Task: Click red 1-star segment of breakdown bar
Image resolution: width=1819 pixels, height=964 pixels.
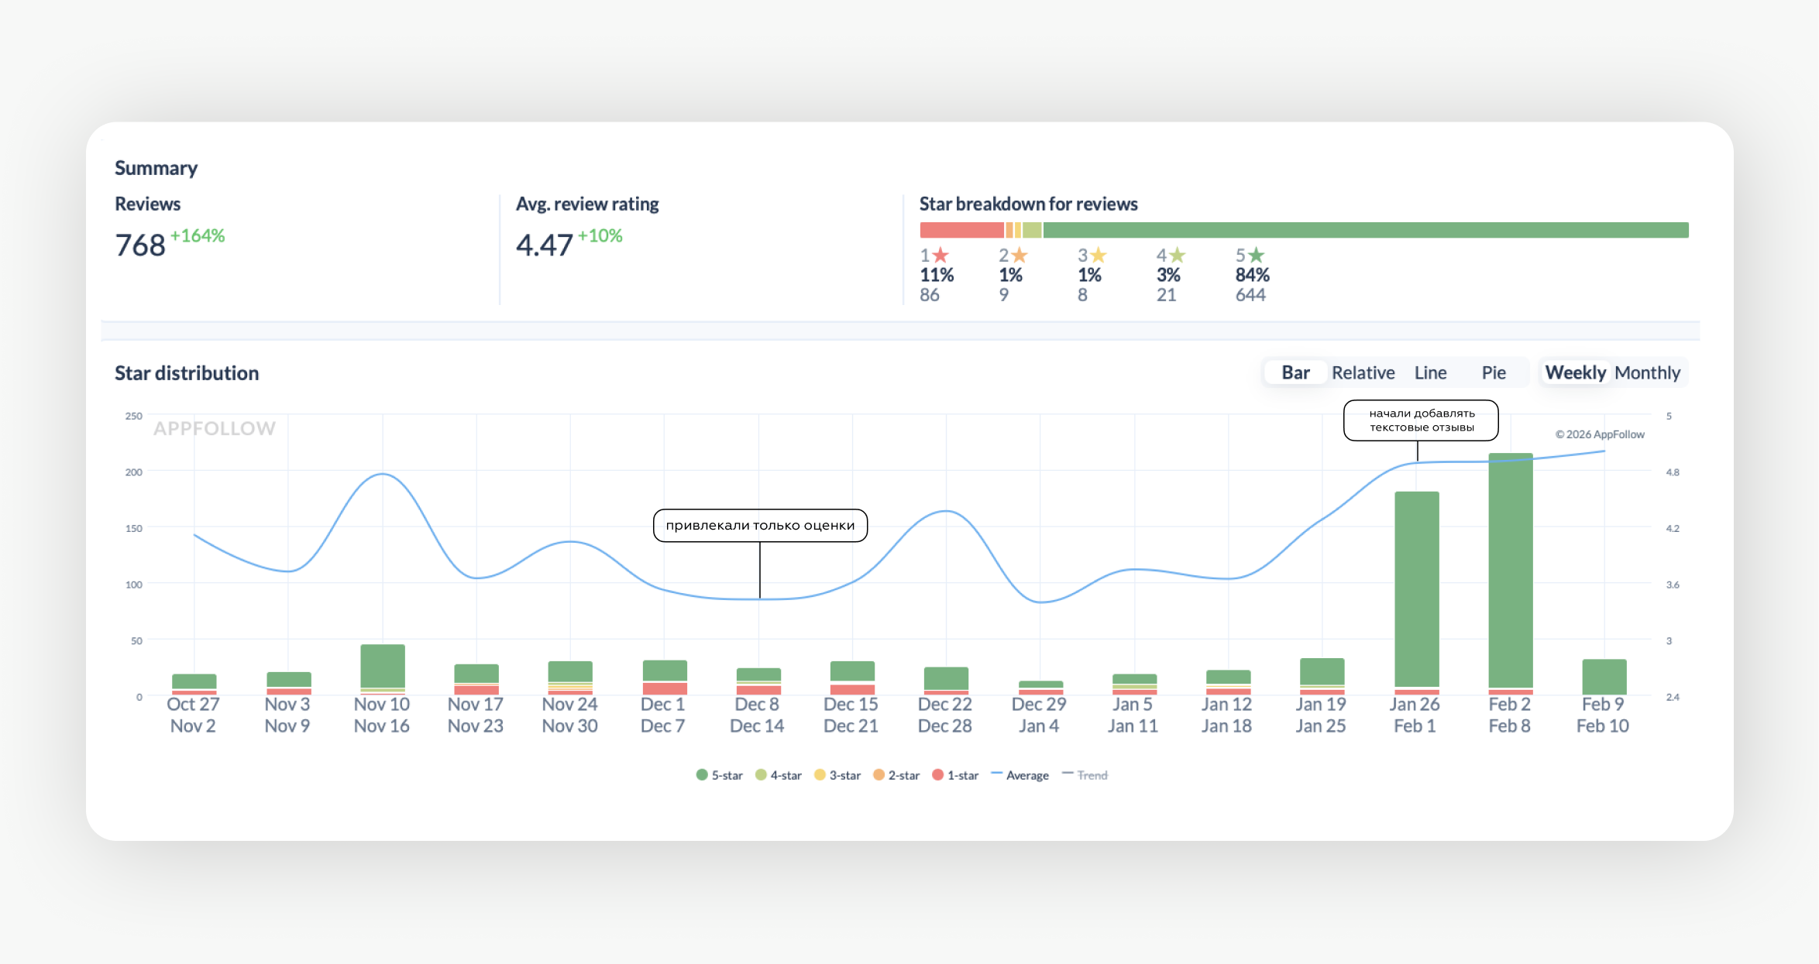Action: [x=961, y=230]
